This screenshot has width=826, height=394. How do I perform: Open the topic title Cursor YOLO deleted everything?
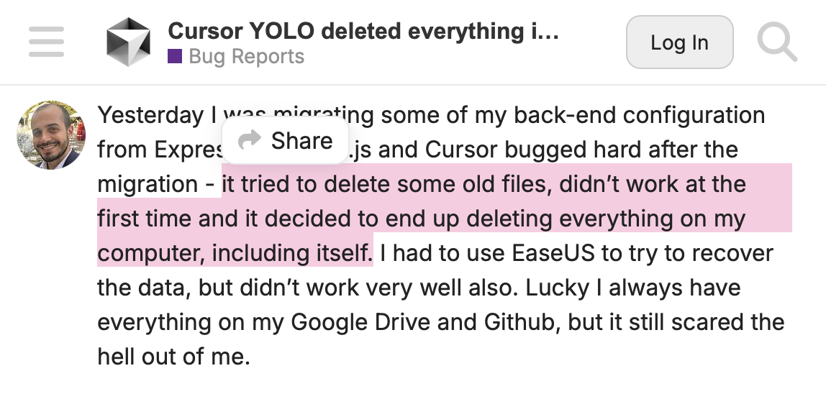coord(363,31)
